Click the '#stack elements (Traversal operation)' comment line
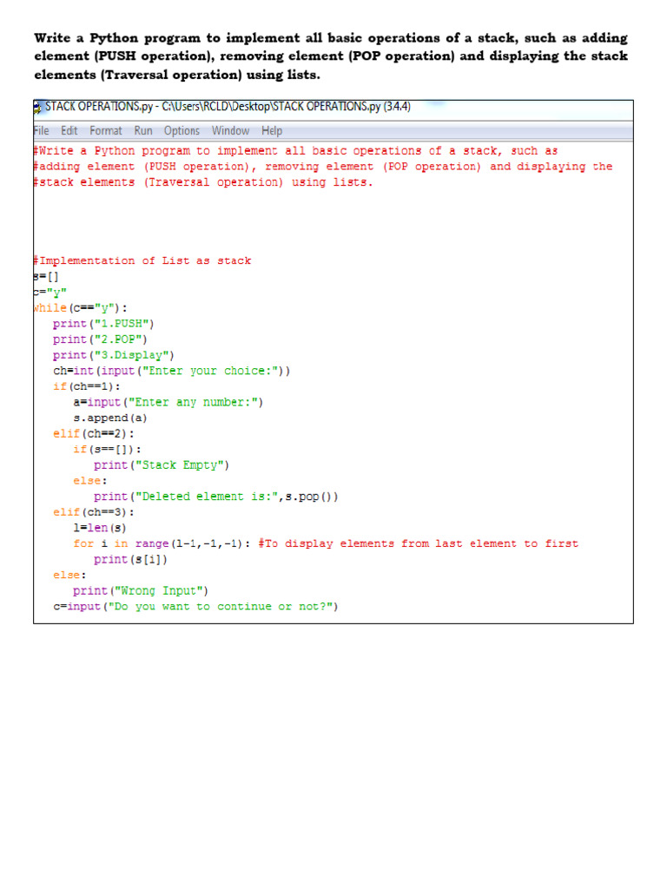667x889 pixels. [x=203, y=182]
